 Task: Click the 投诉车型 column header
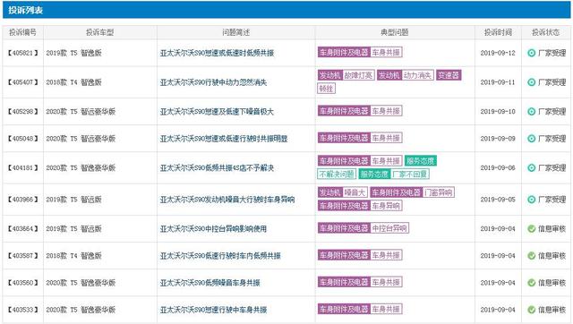99,32
